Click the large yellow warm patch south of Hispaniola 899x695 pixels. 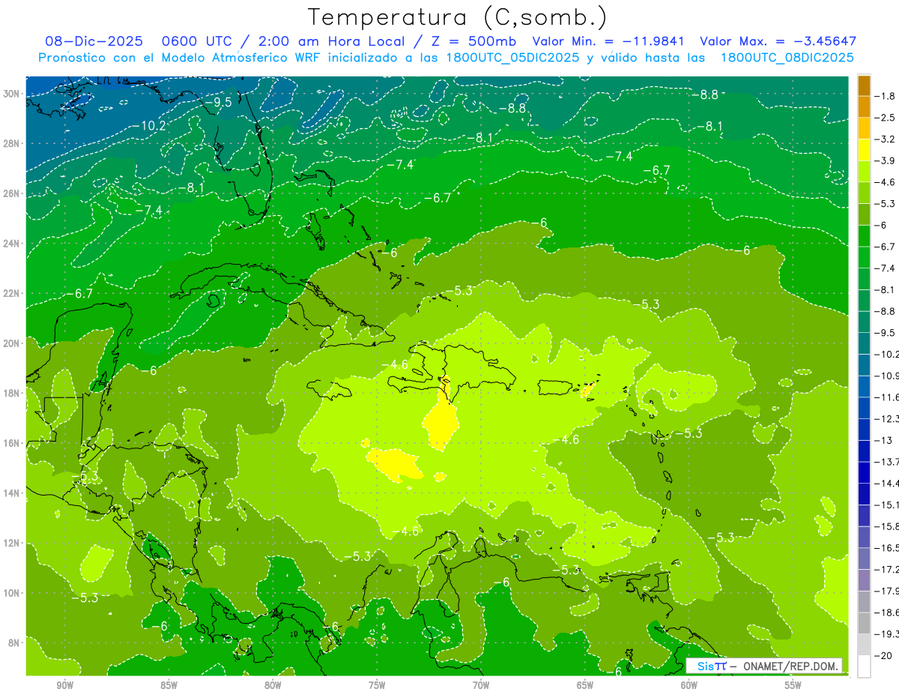440,424
